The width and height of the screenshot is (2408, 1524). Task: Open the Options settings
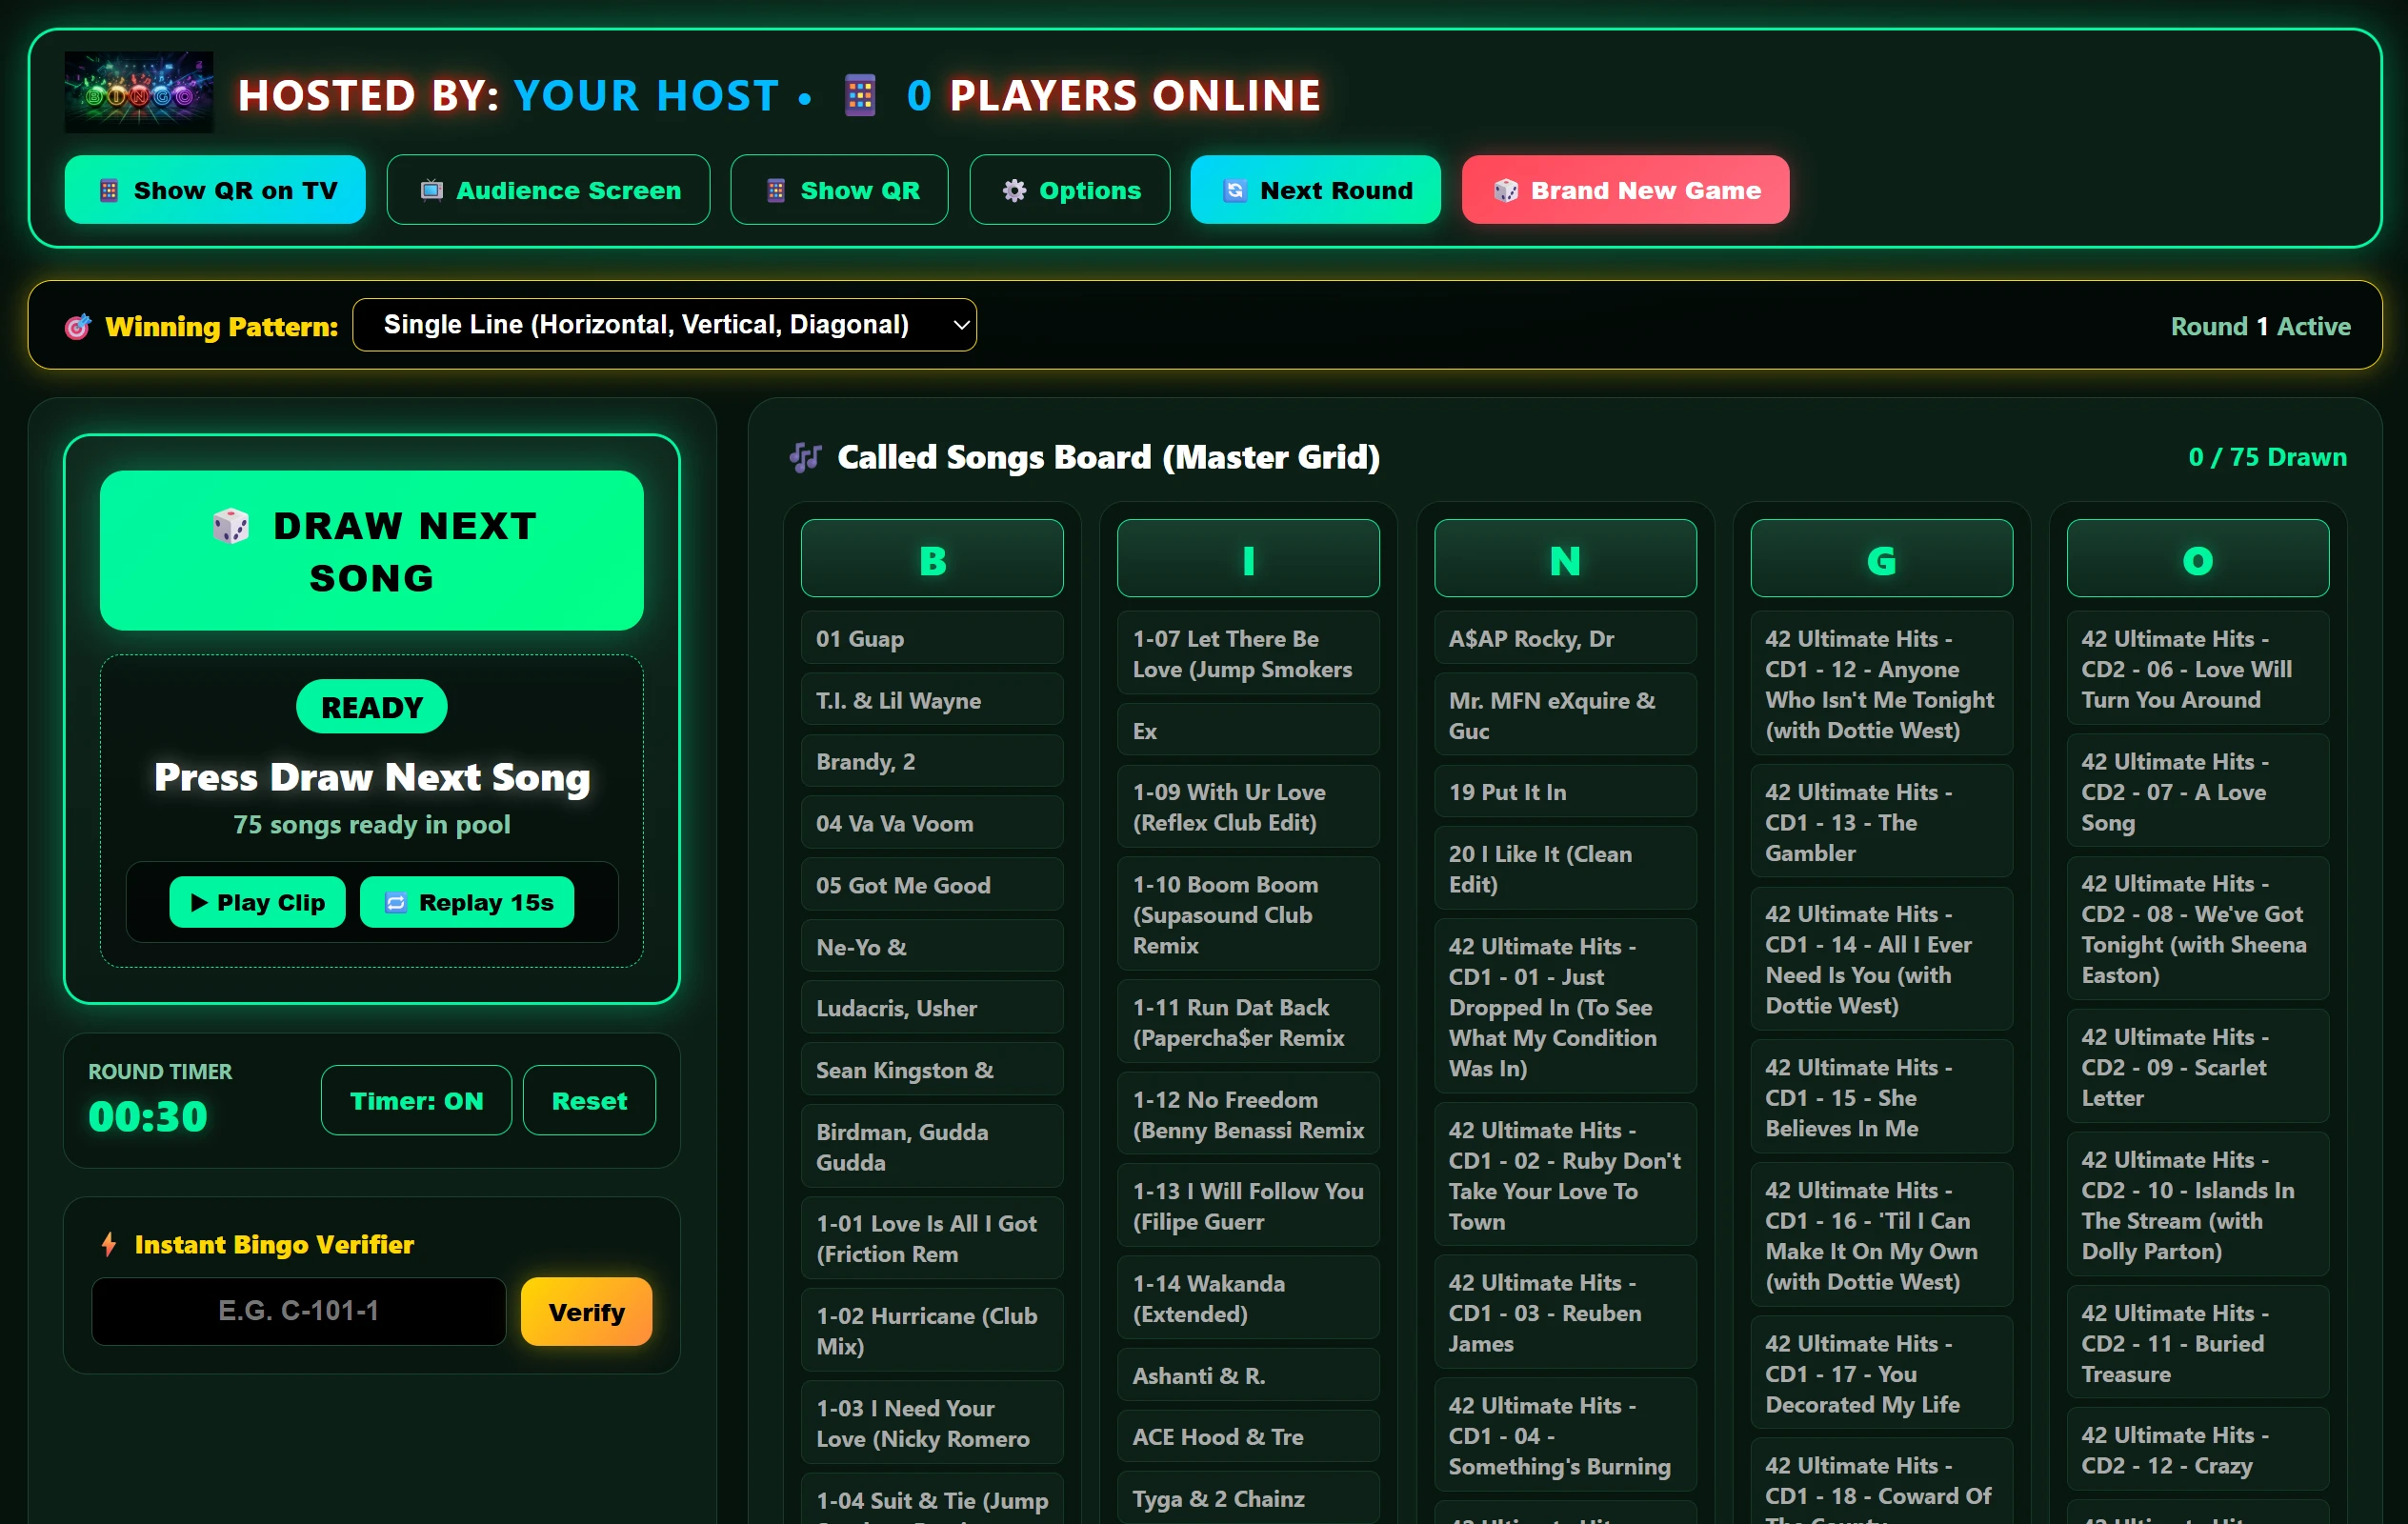1069,190
